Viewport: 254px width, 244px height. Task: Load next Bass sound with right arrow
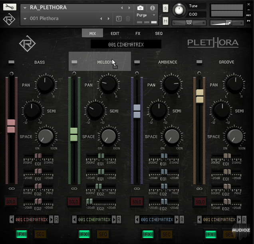point(51,220)
